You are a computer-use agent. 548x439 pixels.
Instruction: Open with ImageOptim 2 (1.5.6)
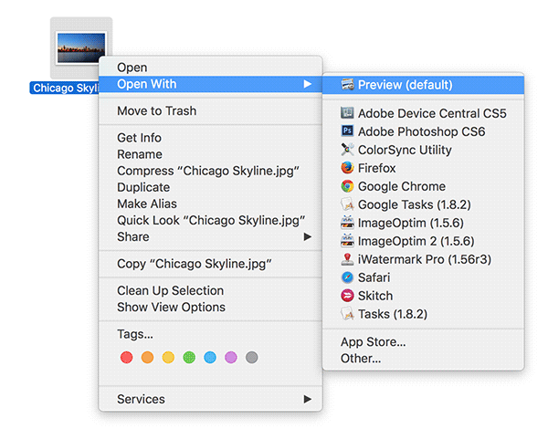tap(423, 241)
